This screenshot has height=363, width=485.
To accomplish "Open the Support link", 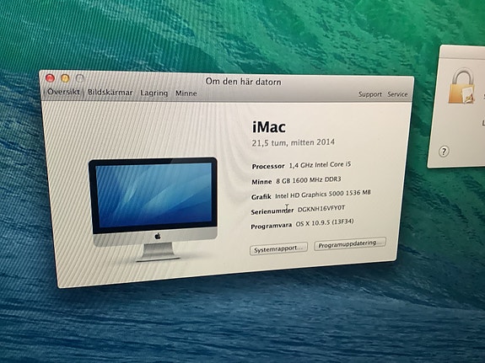I will pyautogui.click(x=370, y=94).
